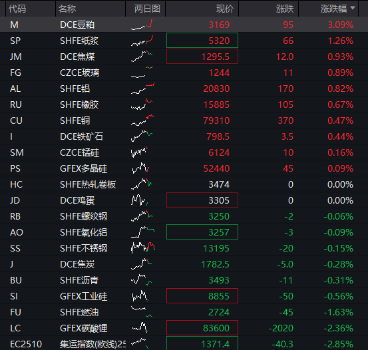
Task: Click boxed price 5320 for SHFE纸浆
Action: coord(202,41)
